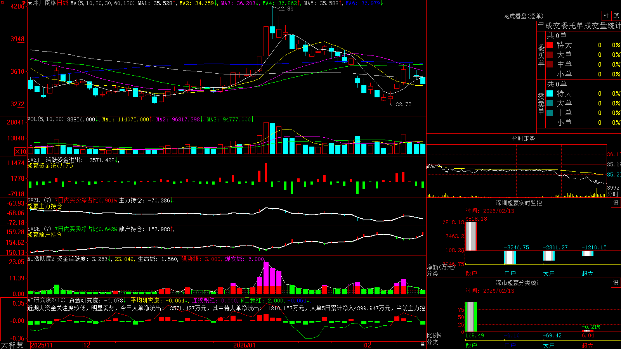Click the 日线 period label
Image resolution: width=621 pixels, height=349 pixels.
coord(62,3)
